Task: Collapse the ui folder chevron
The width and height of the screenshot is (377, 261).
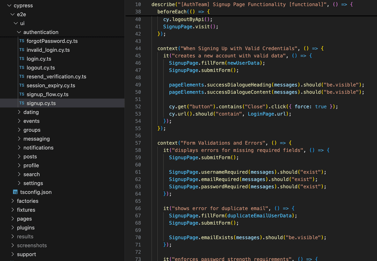Action: coord(16,23)
